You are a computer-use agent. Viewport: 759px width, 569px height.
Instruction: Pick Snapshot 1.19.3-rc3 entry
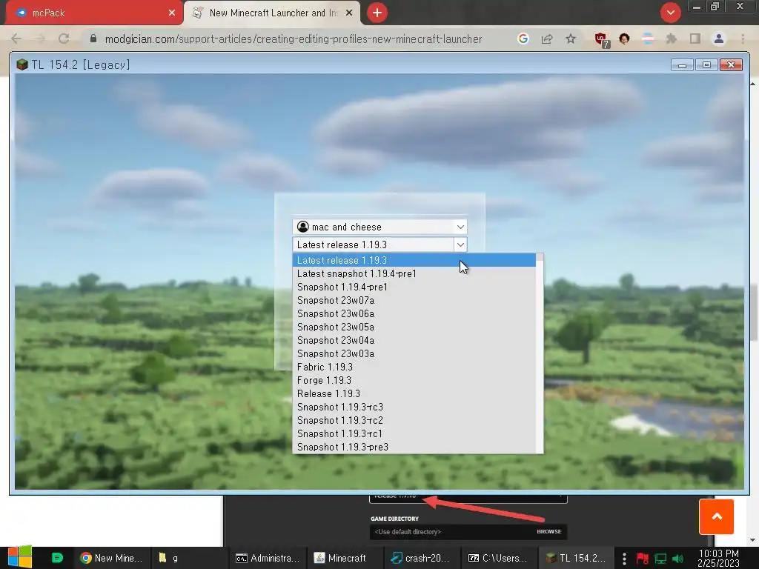[x=414, y=407]
